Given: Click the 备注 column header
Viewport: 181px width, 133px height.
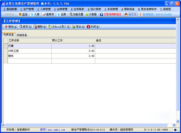Looking at the screenshot, I should [136, 40].
